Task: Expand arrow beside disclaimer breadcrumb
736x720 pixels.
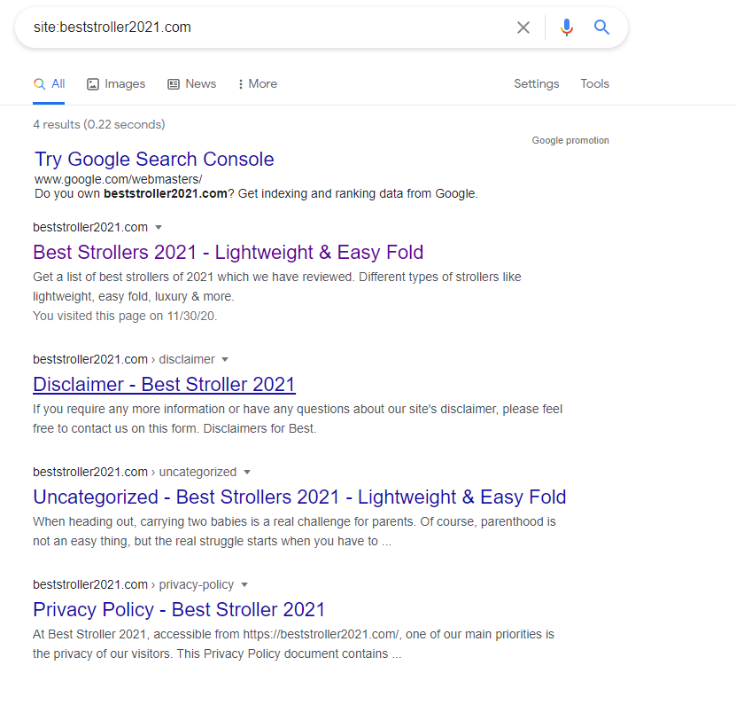Action: 225,359
